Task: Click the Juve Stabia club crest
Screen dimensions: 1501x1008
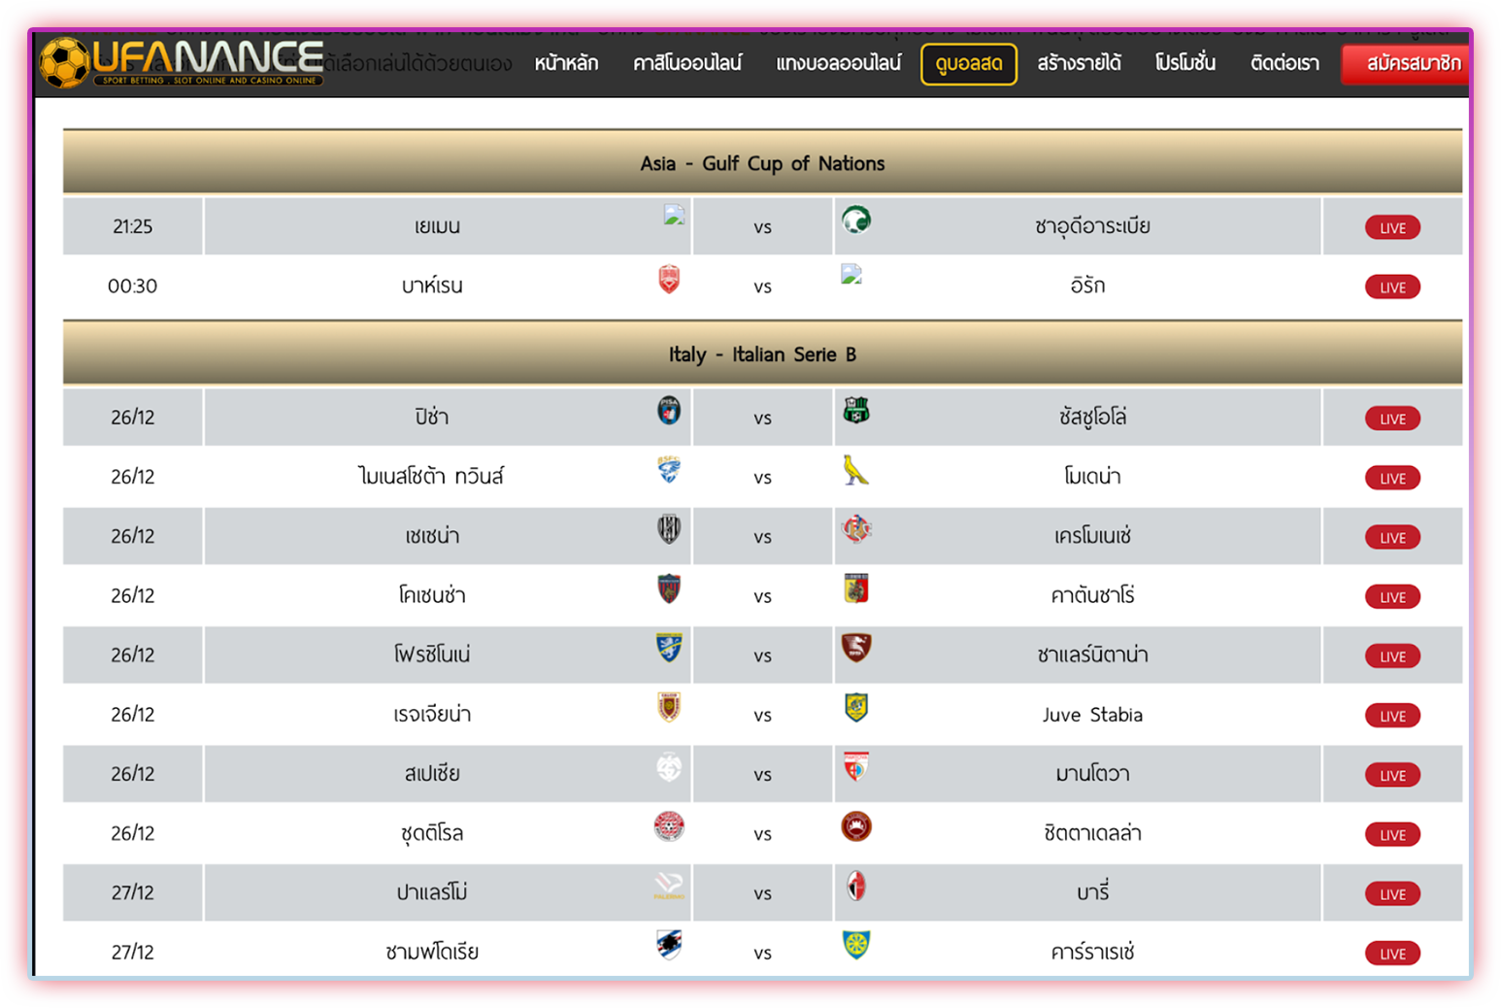Action: pyautogui.click(x=855, y=708)
